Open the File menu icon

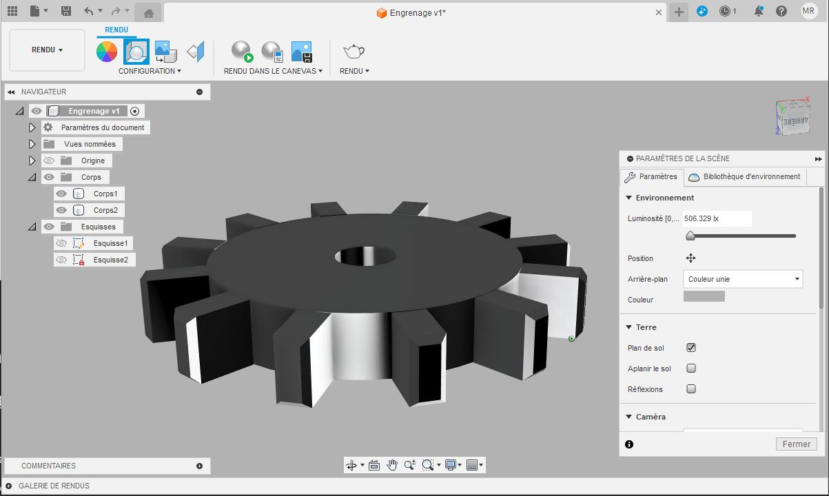(x=35, y=11)
